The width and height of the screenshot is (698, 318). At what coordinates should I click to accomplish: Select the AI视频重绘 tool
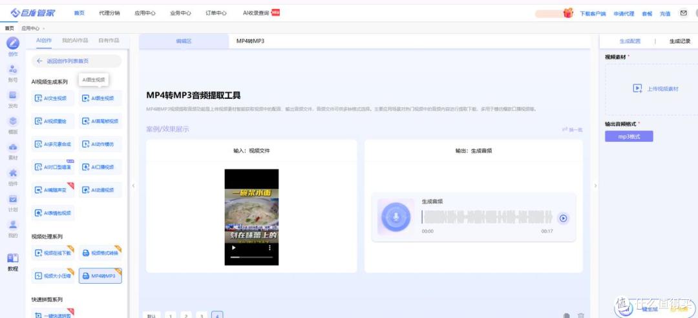click(53, 121)
